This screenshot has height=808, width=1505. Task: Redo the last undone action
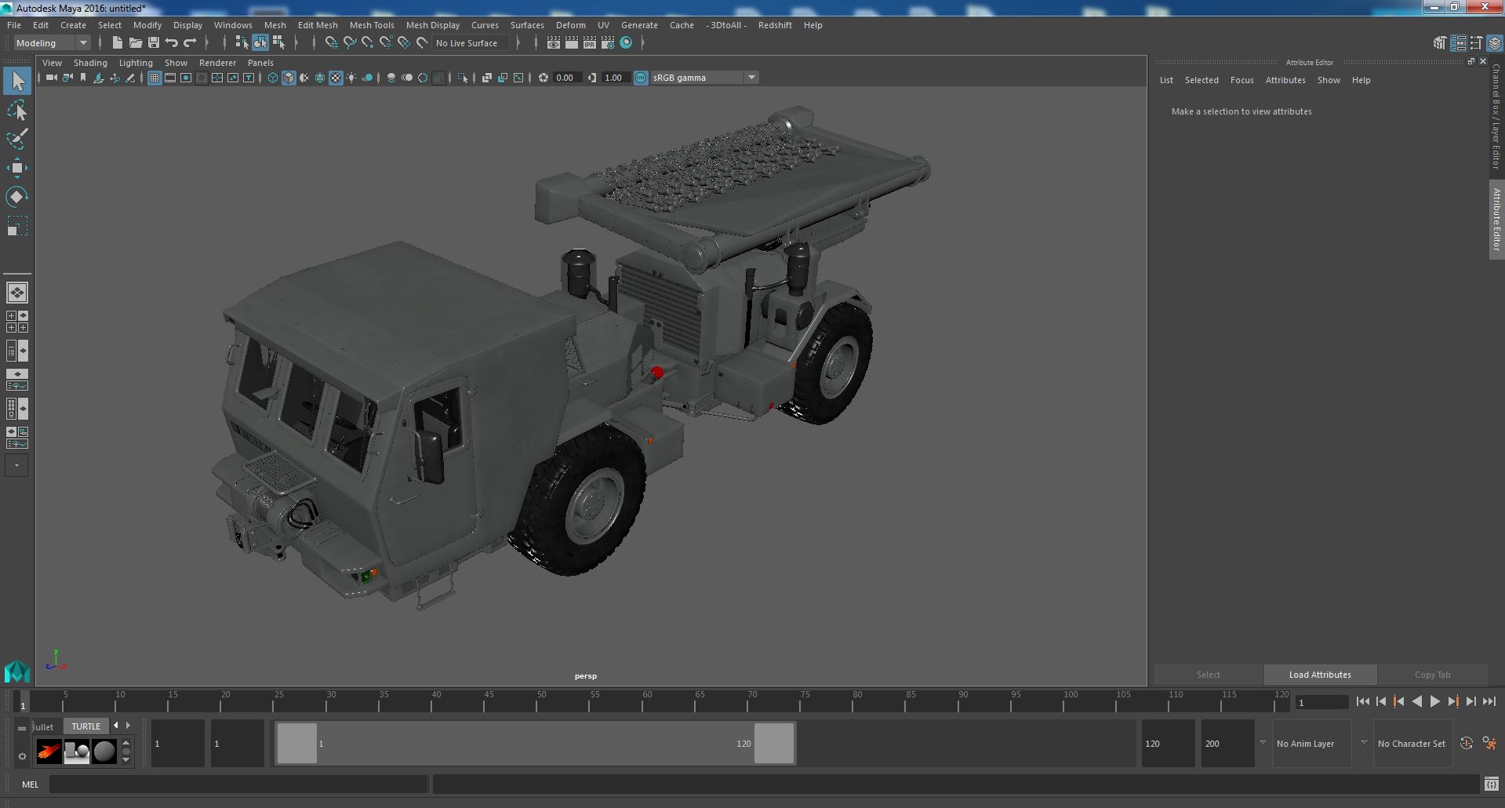pos(190,42)
